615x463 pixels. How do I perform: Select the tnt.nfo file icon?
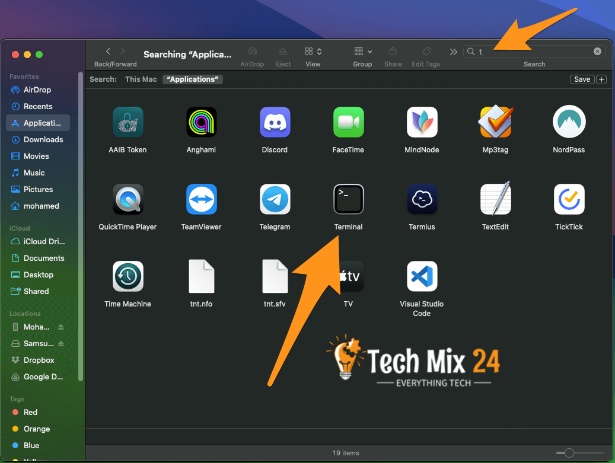[x=201, y=276]
